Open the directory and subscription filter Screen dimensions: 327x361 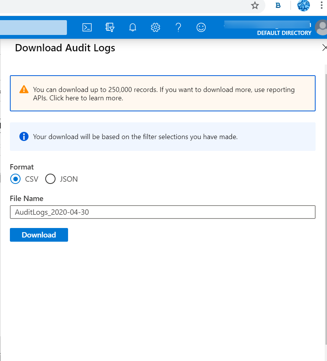(x=110, y=27)
